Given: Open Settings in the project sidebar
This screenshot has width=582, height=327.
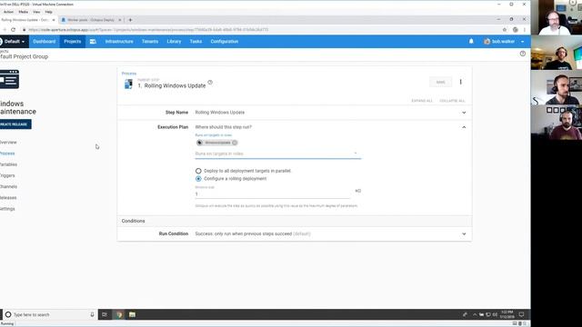Looking at the screenshot, I should tap(7, 209).
